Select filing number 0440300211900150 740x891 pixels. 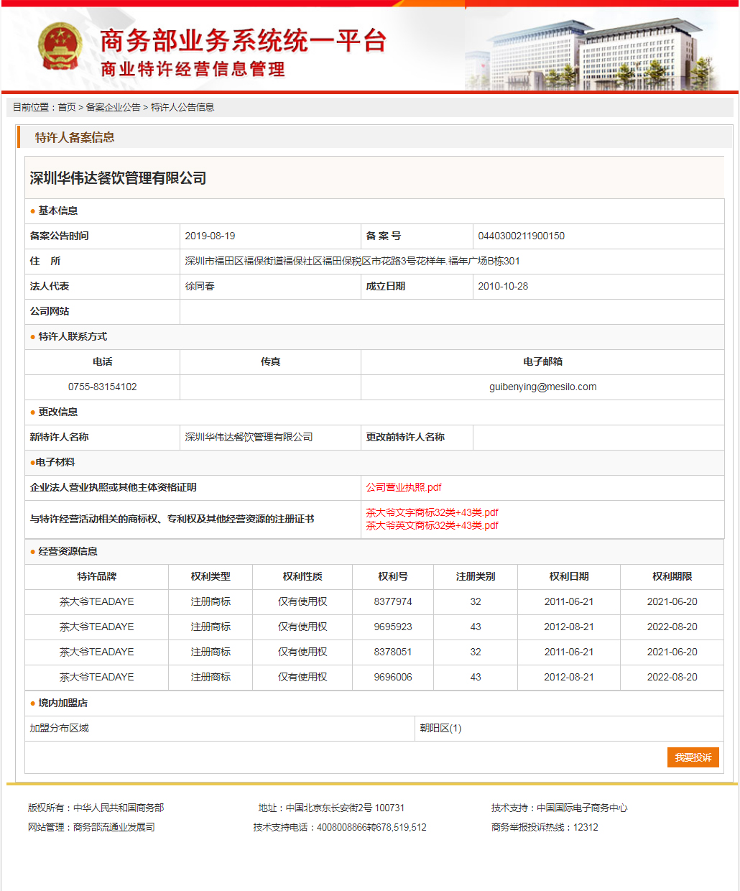(x=521, y=236)
